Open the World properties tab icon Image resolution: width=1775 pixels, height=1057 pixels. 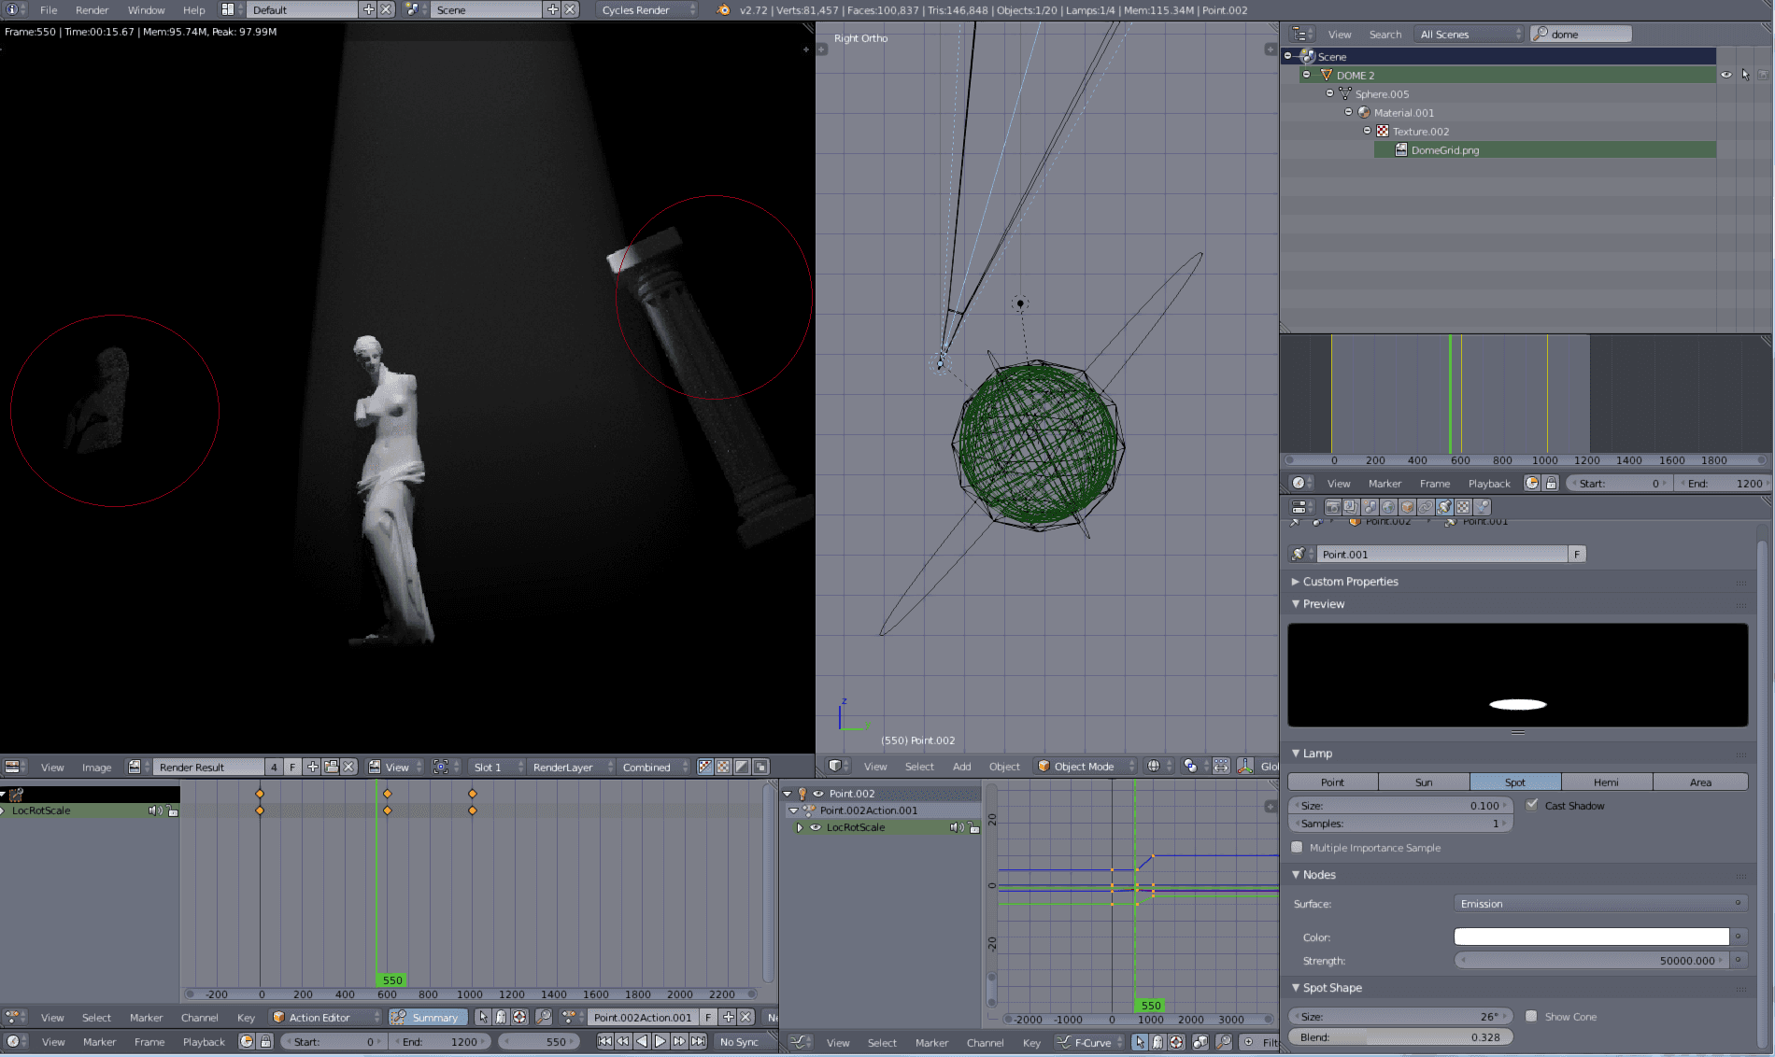click(1388, 507)
